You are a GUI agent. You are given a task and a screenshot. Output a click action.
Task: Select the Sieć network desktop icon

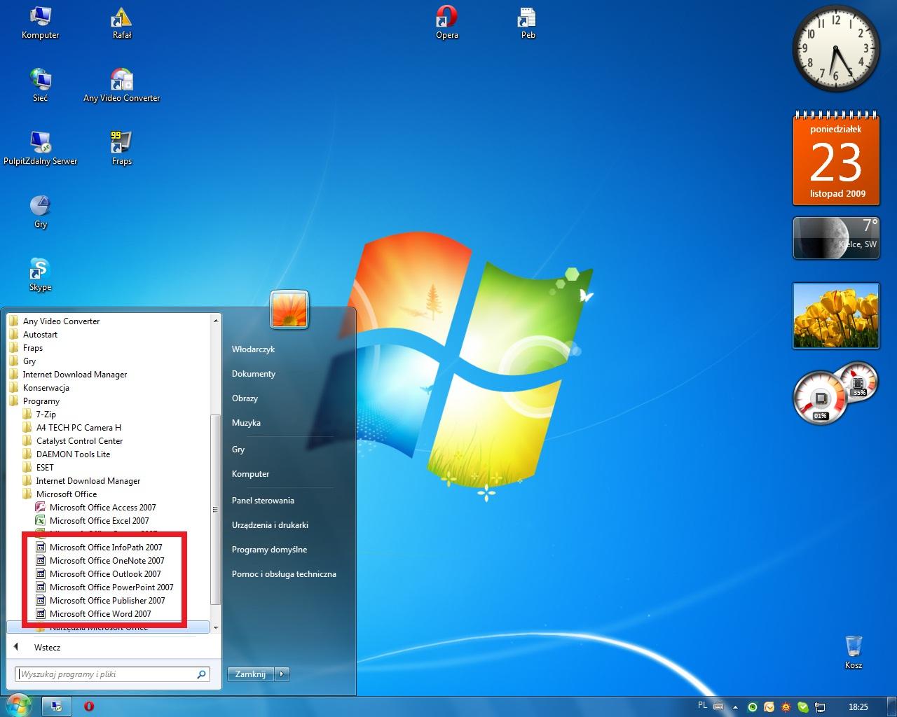click(x=40, y=85)
